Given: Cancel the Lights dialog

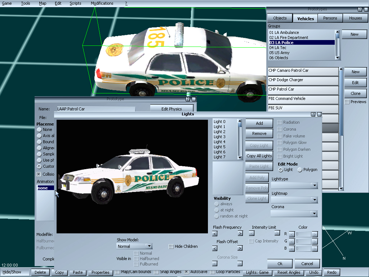Looking at the screenshot, I should click(307, 264).
